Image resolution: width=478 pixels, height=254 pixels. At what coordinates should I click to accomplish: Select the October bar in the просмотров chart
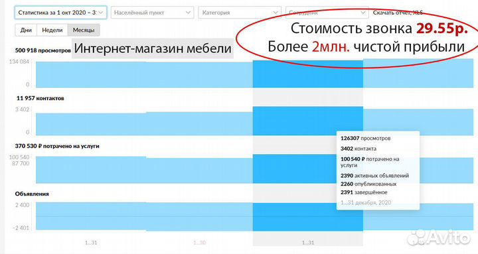click(x=91, y=75)
